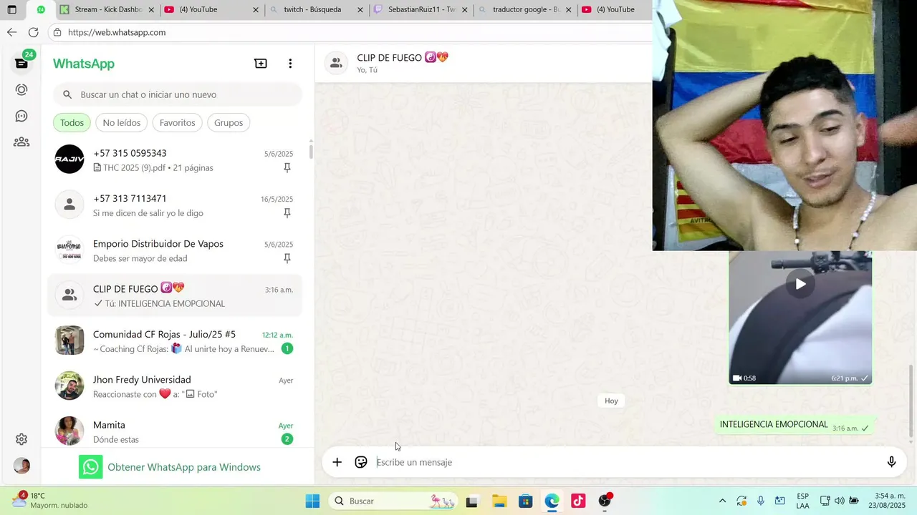Select the No leídos filter
917x515 pixels.
click(x=122, y=123)
